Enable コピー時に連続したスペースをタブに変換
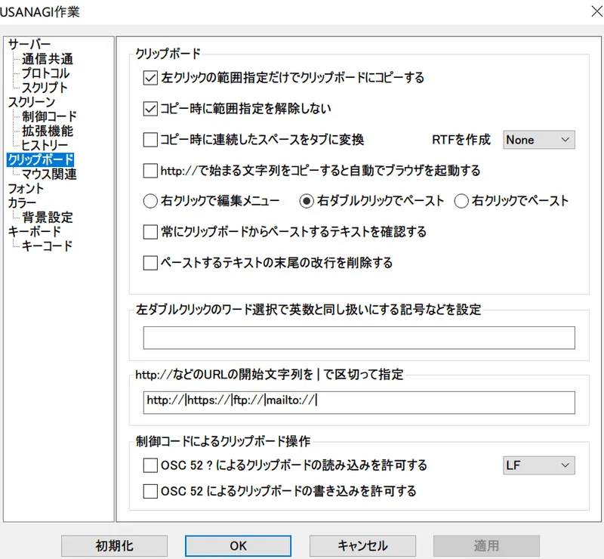This screenshot has width=604, height=559. [150, 140]
